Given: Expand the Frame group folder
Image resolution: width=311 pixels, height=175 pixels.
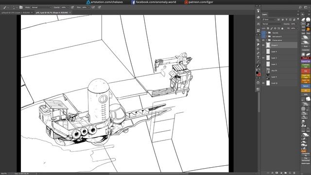Looking at the screenshot, I should [267, 40].
